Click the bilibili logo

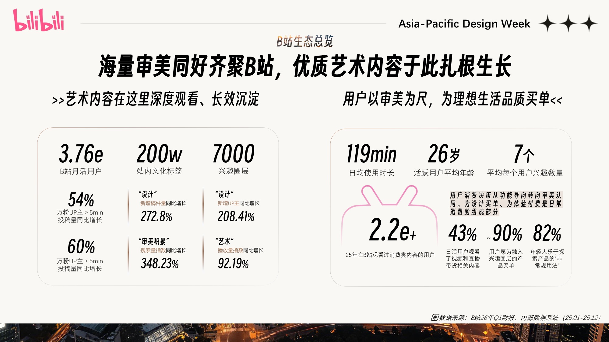[x=38, y=20]
